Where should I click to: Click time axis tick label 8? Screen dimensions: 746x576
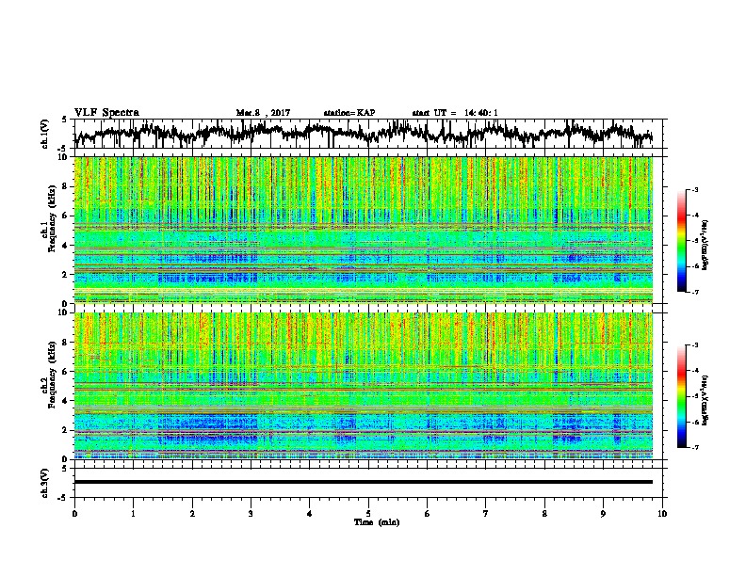coord(544,514)
